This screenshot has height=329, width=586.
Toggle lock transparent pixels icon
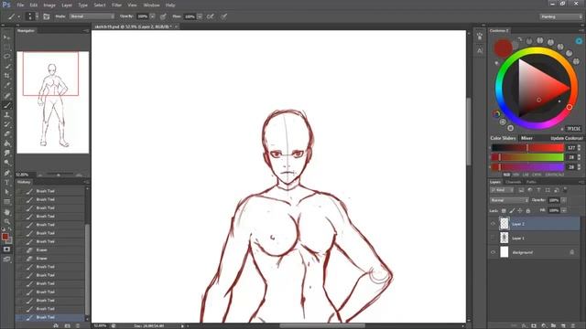pyautogui.click(x=504, y=211)
